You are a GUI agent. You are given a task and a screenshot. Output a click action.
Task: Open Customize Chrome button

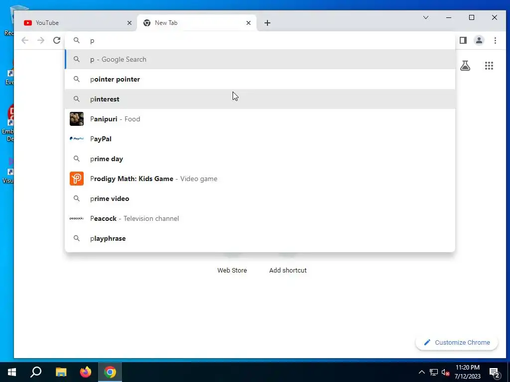point(457,343)
